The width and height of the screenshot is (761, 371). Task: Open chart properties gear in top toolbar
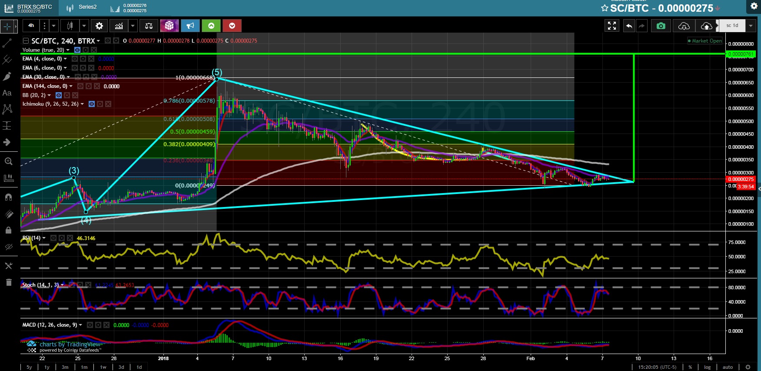pyautogui.click(x=99, y=26)
